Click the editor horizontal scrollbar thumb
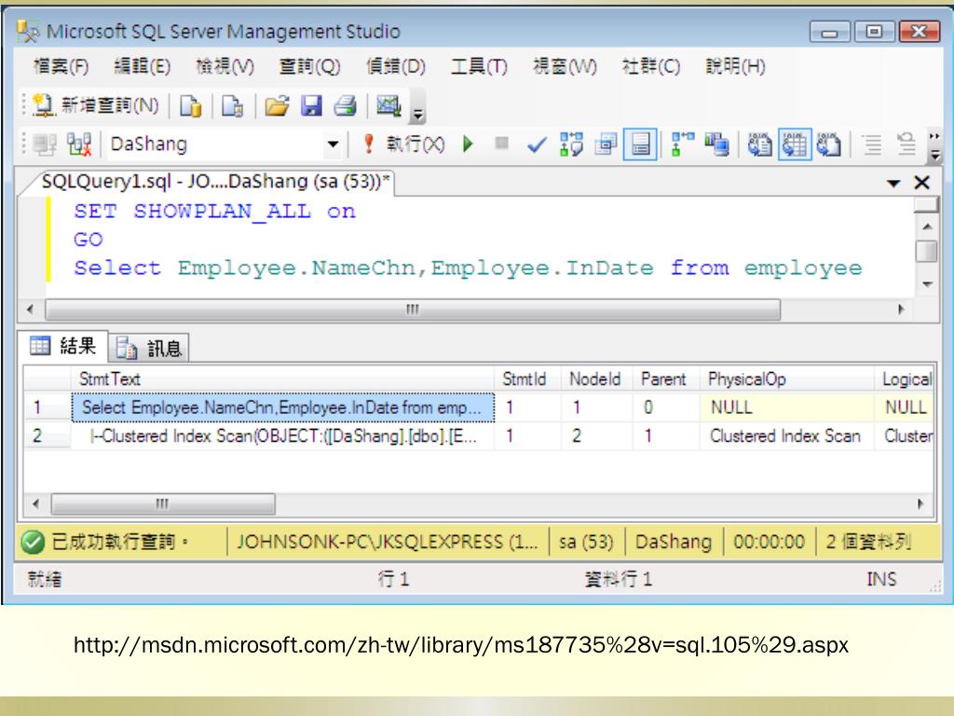Image resolution: width=954 pixels, height=716 pixels. 413,310
